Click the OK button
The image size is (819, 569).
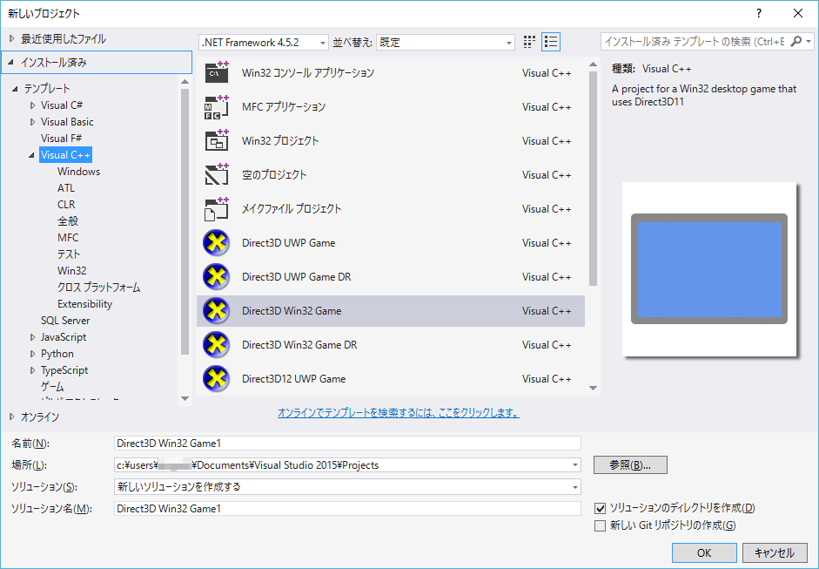(704, 552)
